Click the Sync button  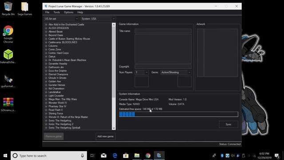(228, 124)
